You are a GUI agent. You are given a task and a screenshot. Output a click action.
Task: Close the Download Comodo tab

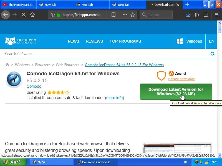178,5
